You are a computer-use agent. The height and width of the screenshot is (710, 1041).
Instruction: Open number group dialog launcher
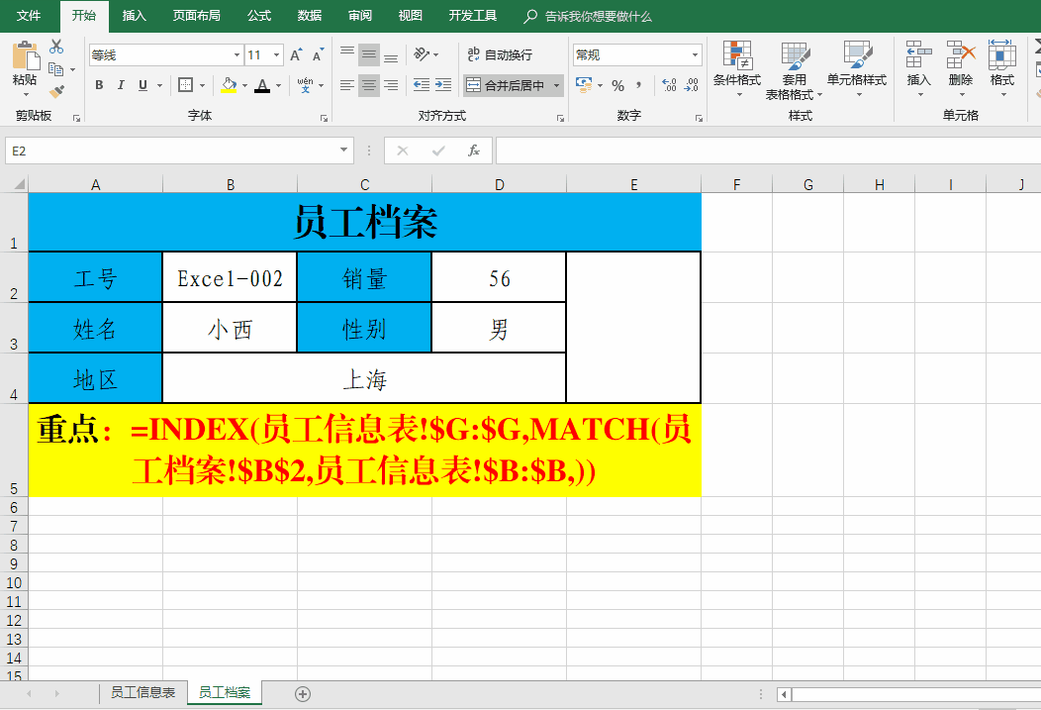pos(699,118)
